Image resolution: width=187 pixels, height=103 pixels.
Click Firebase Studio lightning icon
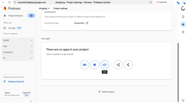5,81
